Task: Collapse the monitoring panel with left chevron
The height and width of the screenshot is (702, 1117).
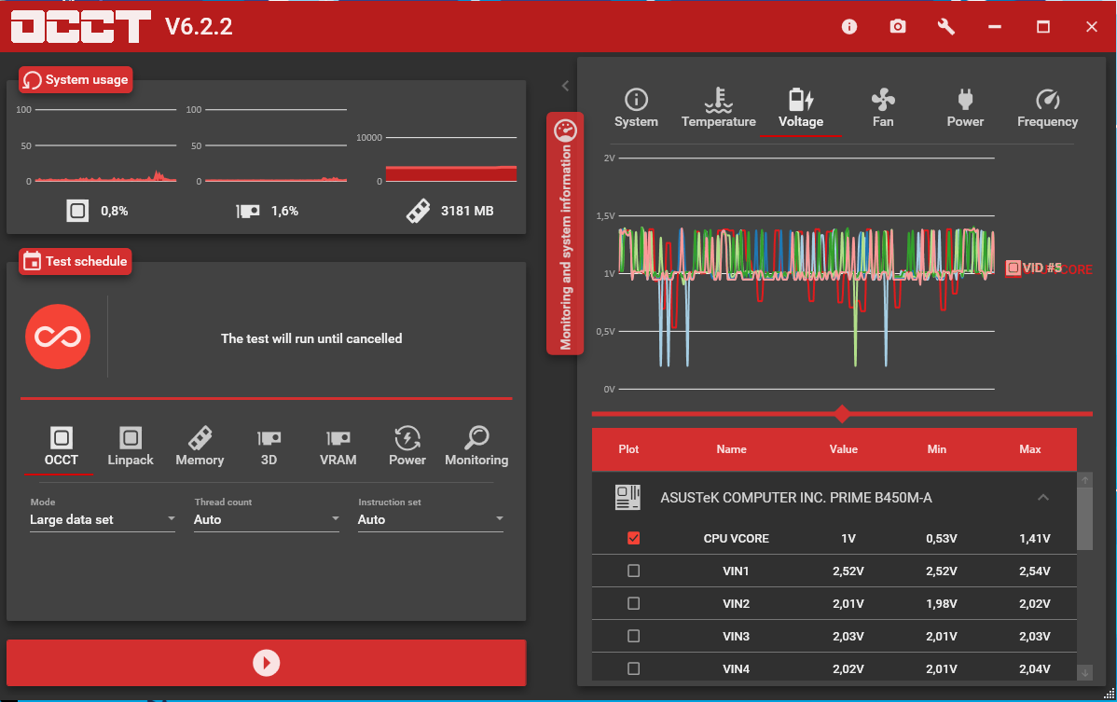Action: pos(565,86)
